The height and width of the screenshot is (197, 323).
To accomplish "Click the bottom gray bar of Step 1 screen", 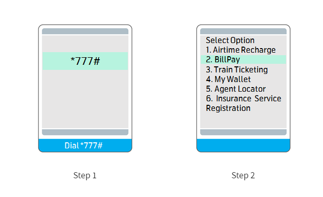I will [x=85, y=132].
